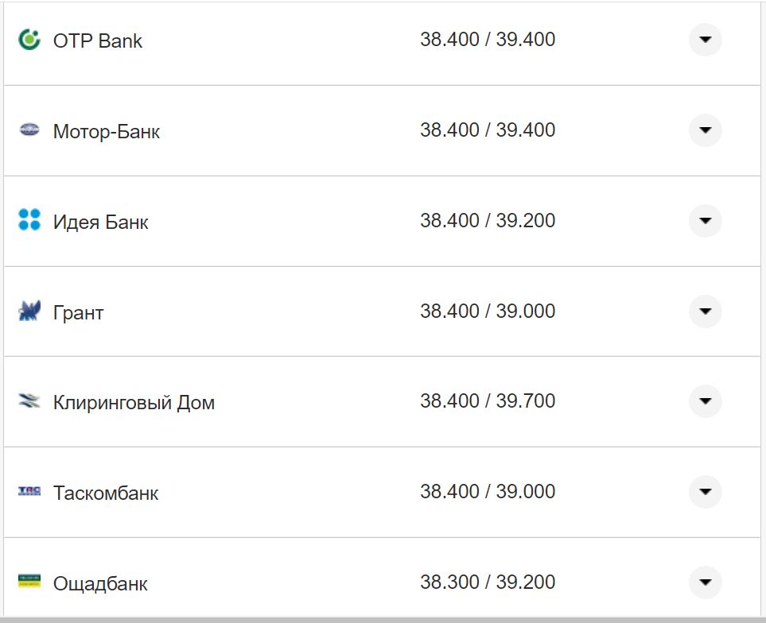Click the Клиринговый Дом logo icon
The width and height of the screenshot is (766, 623).
point(29,401)
